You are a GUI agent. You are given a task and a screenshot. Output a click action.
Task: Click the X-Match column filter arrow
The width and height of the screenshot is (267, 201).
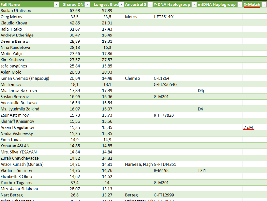264,4
